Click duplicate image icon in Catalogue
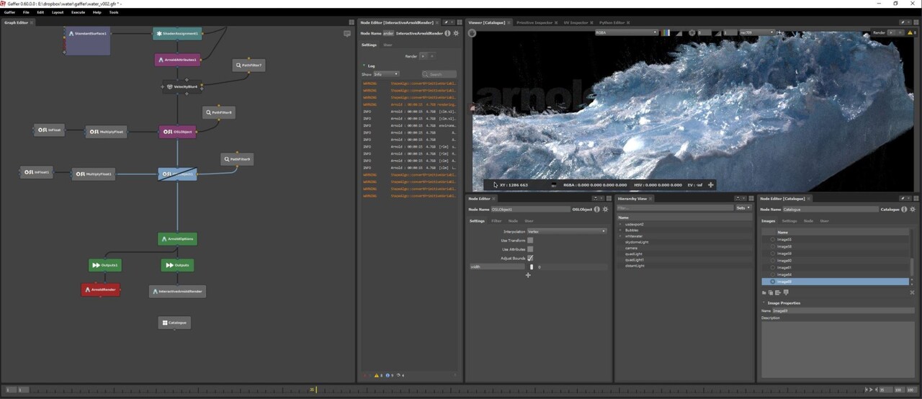 [771, 292]
